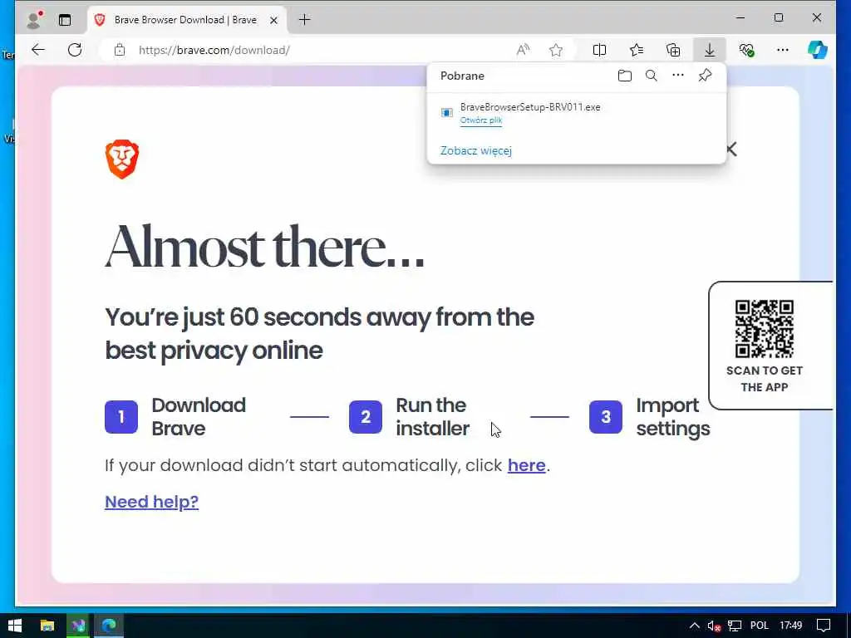Search downloads in the Pobrane panel
This screenshot has width=851, height=638.
pyautogui.click(x=652, y=76)
